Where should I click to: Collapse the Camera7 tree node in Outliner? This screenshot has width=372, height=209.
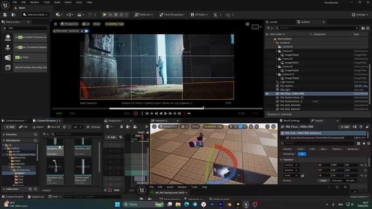click(x=277, y=51)
